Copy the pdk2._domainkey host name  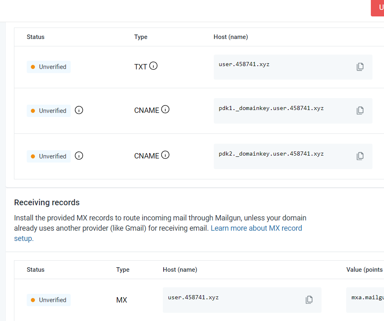coord(360,156)
